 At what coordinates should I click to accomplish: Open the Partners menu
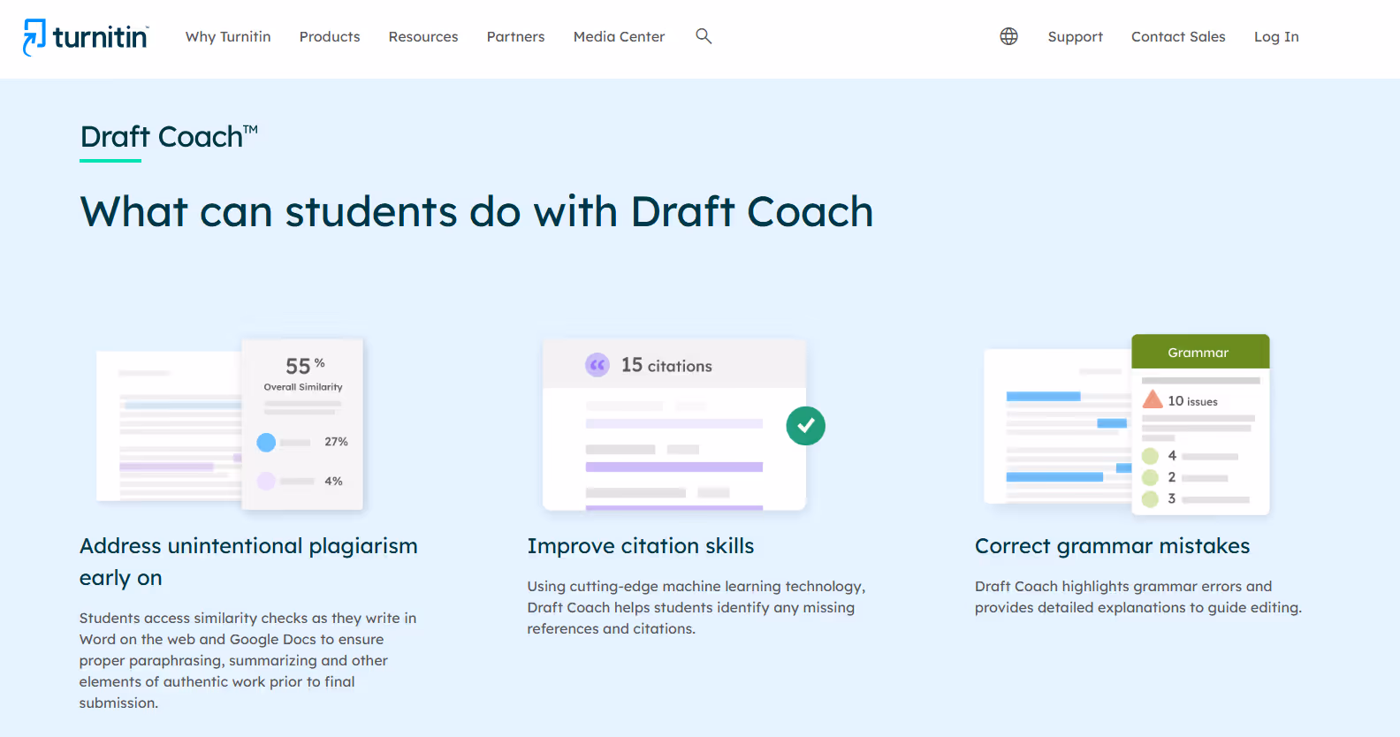click(515, 36)
